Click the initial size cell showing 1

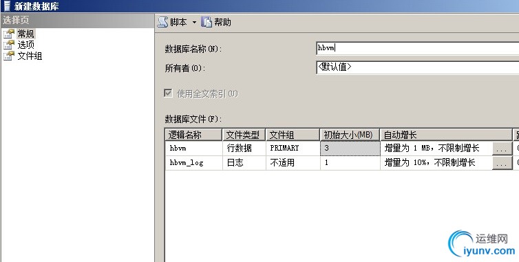[x=350, y=163]
